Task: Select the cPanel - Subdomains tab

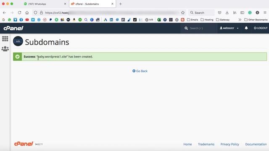Action: [92, 4]
